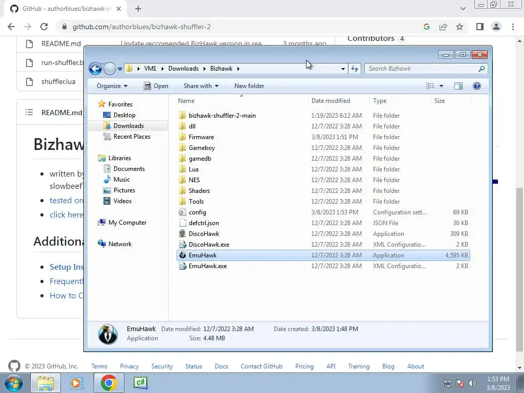Open Explorer help via question mark
This screenshot has width=524, height=393.
click(x=477, y=86)
